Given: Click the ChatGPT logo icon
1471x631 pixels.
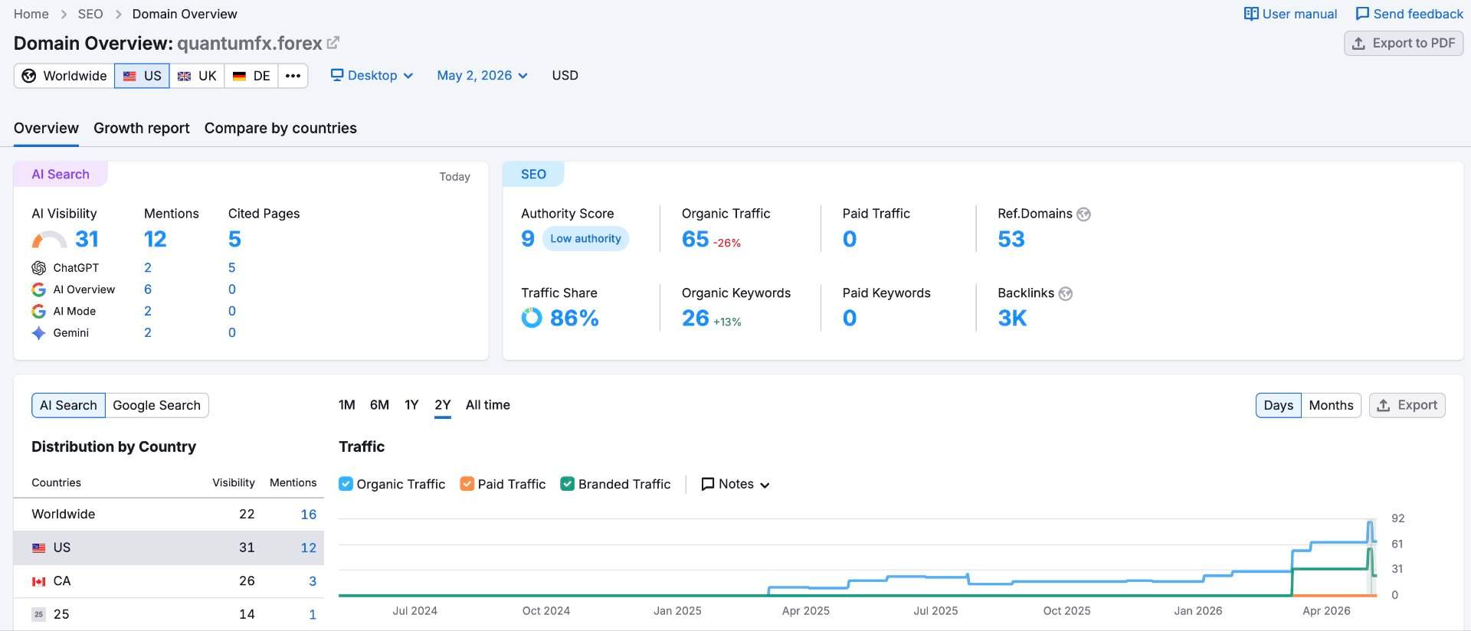Looking at the screenshot, I should pyautogui.click(x=39, y=268).
